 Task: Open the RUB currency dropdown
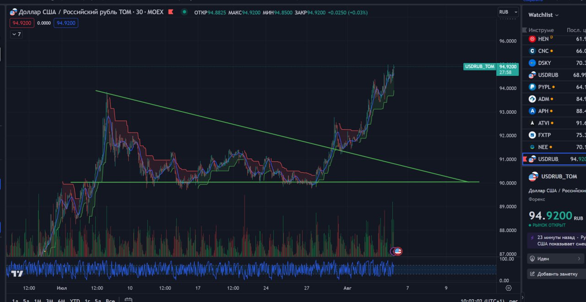[x=508, y=12]
